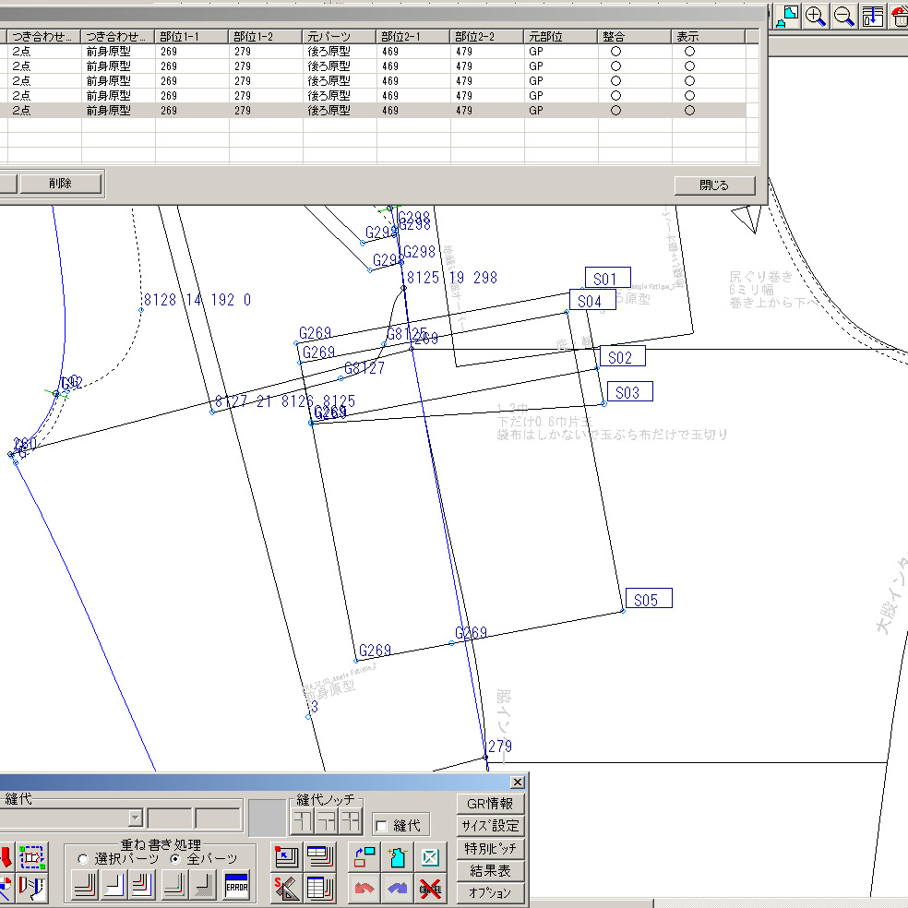Click the zoom out magnifier icon
The width and height of the screenshot is (908, 908).
pyautogui.click(x=843, y=17)
